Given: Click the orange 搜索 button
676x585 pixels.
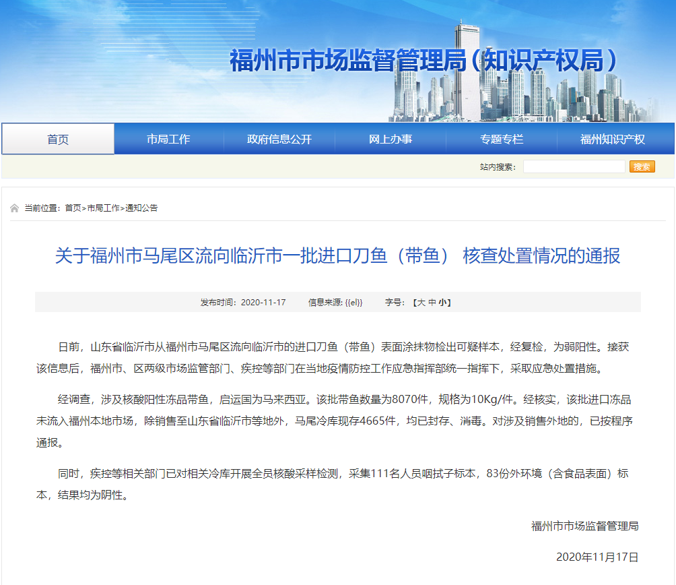Looking at the screenshot, I should point(642,166).
